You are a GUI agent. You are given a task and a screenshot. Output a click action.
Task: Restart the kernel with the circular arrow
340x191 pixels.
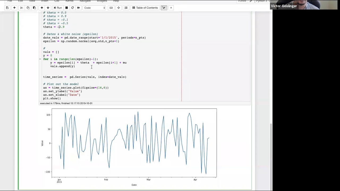click(72, 8)
